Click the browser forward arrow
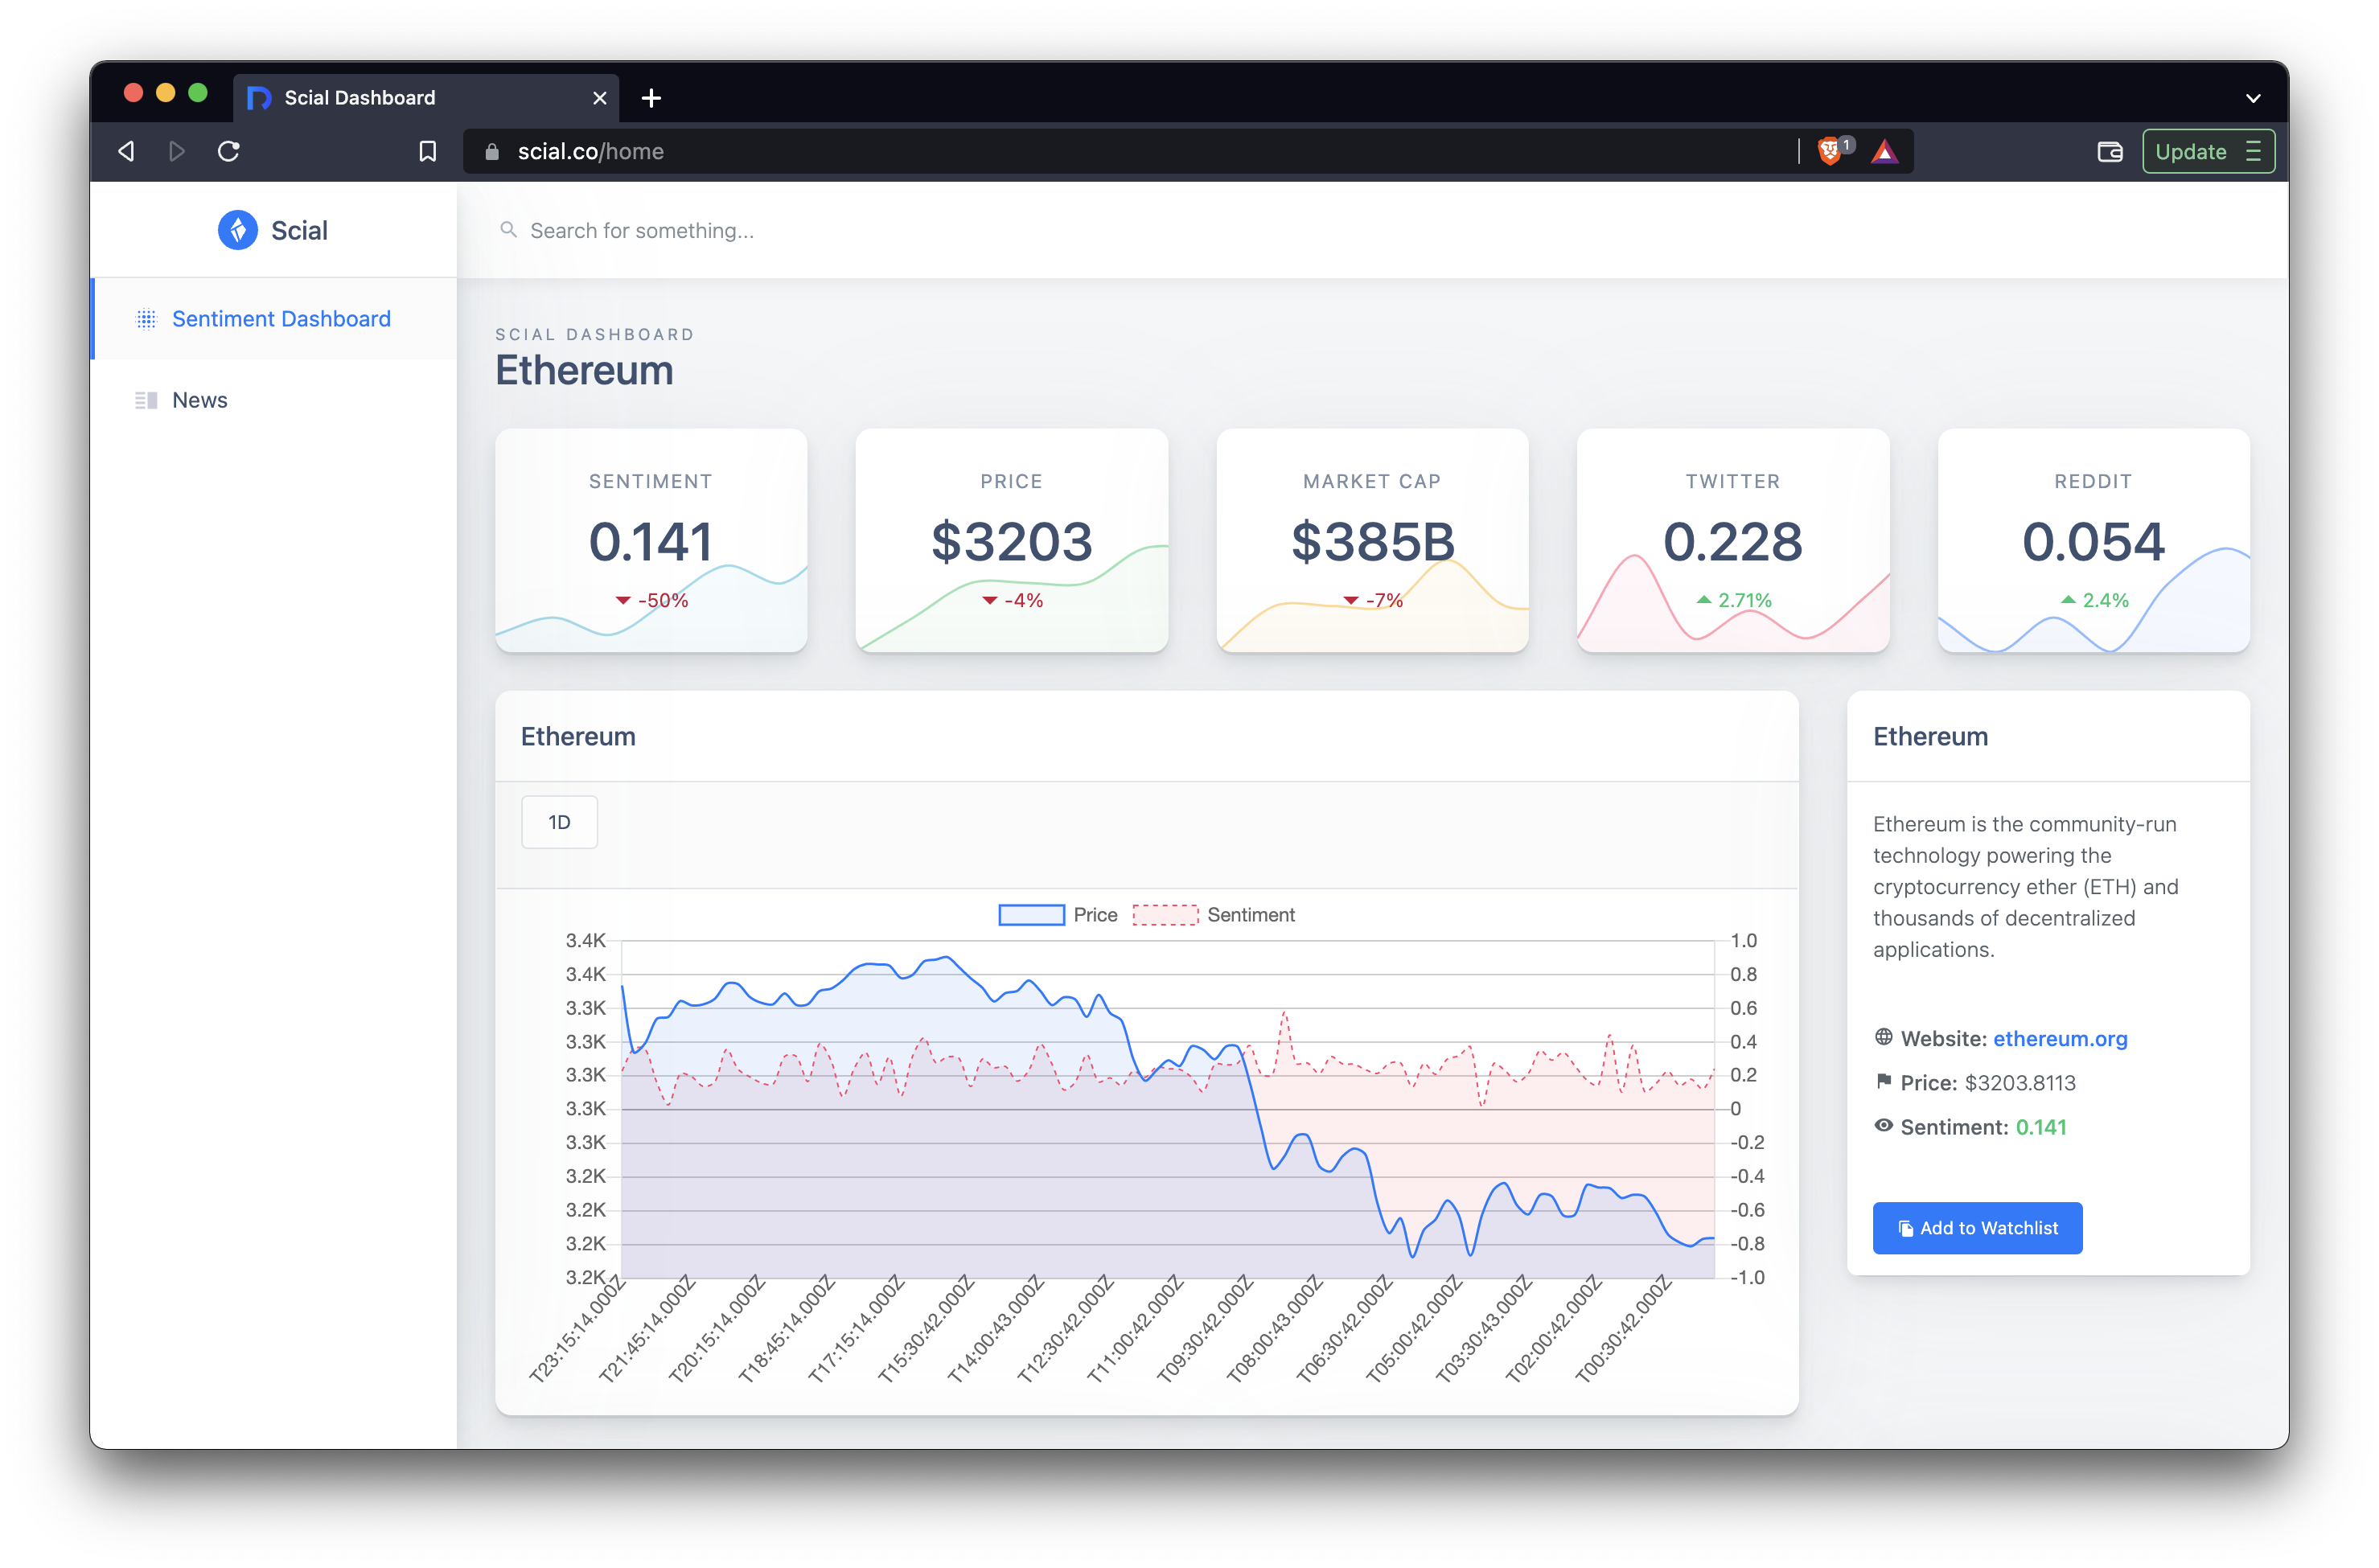2379x1568 pixels. pos(177,151)
